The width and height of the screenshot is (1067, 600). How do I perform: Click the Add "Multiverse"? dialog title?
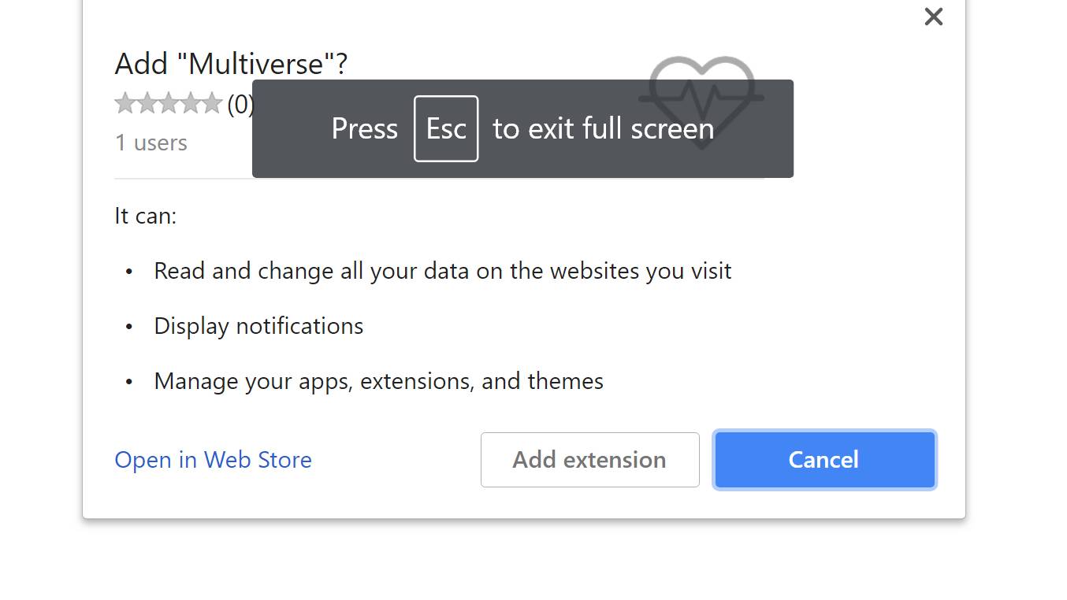[x=231, y=64]
